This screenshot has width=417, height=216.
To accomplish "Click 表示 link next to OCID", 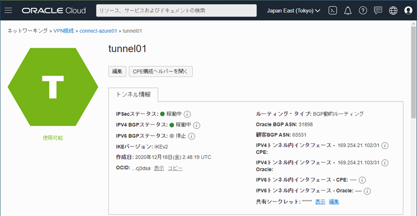I will tap(159, 168).
